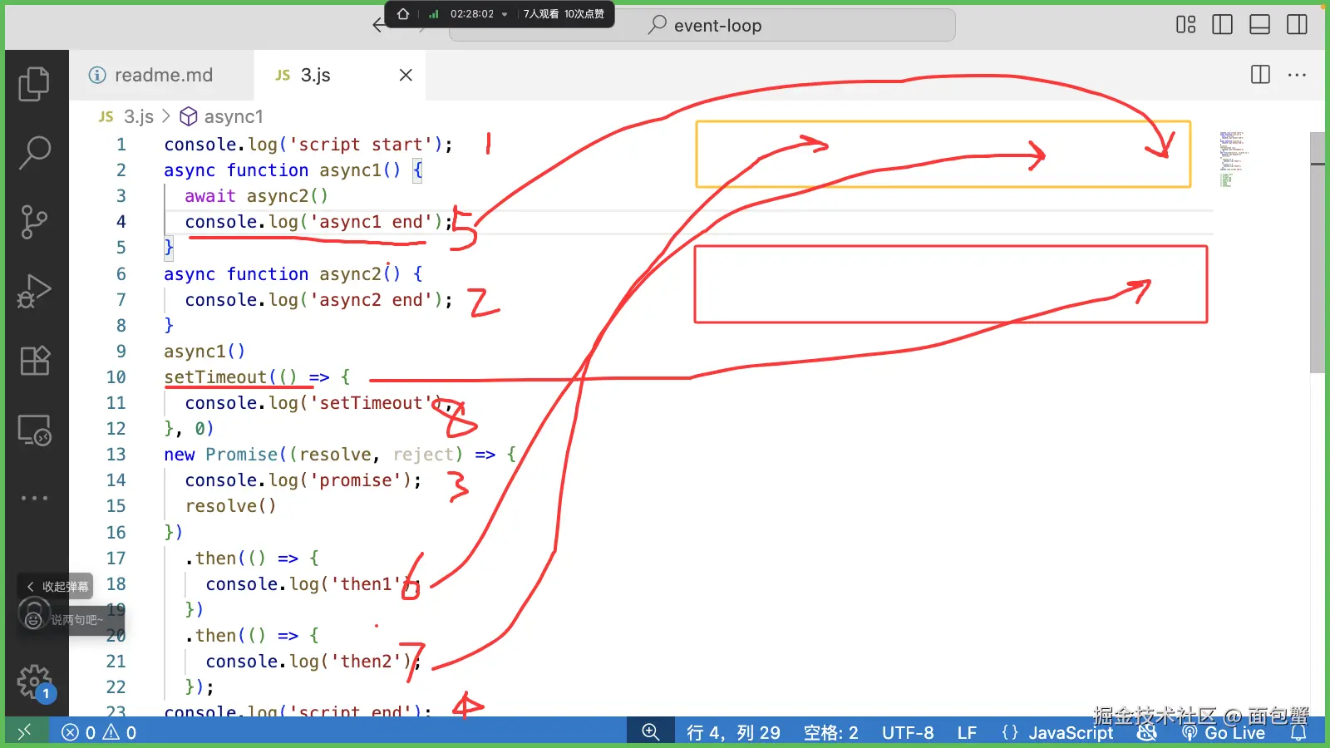Show additional views with the ellipsis icon
Viewport: 1330px width, 748px height.
(34, 498)
